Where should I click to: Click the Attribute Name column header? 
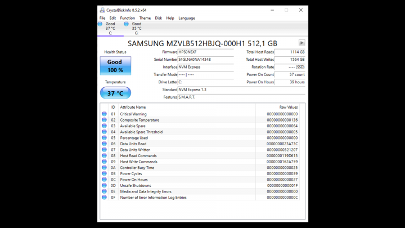tap(133, 107)
